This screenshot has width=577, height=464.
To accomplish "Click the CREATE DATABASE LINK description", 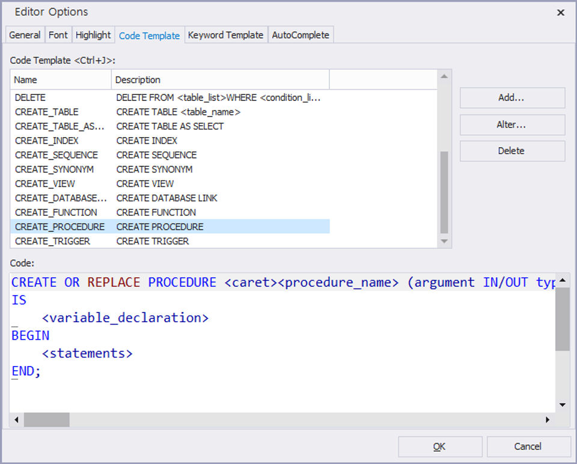I will tap(166, 198).
